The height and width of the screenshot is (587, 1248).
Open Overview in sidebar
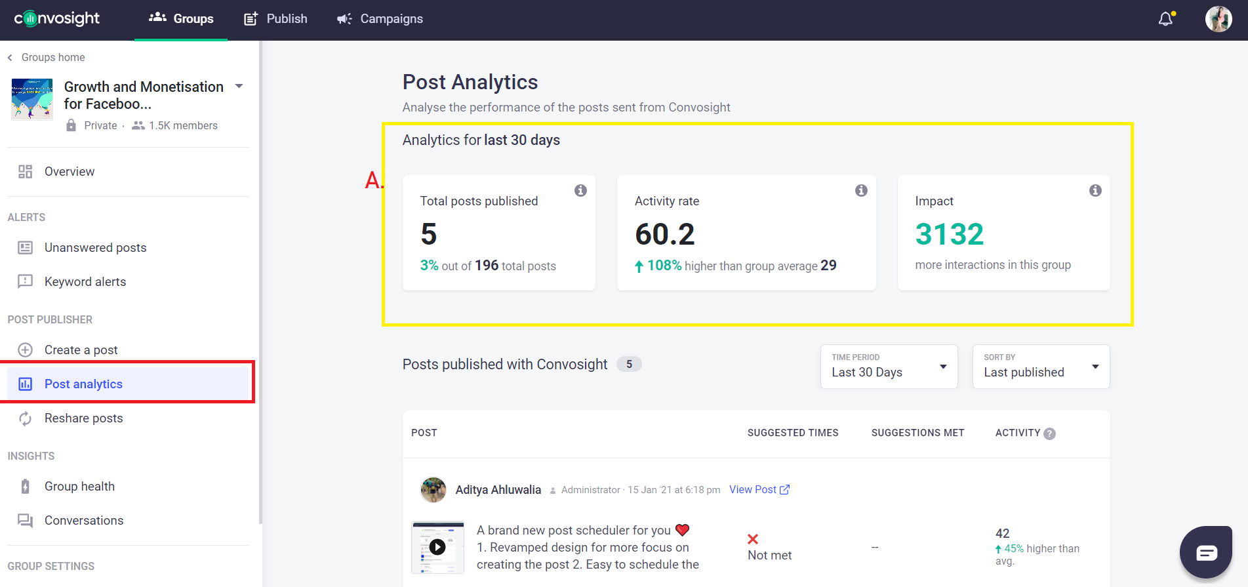[x=128, y=172]
